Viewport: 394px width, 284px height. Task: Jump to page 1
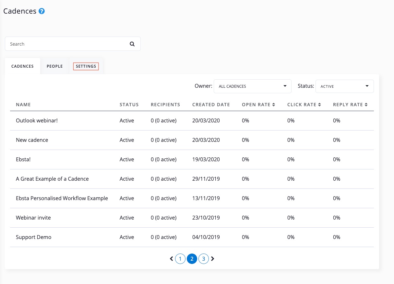point(180,259)
